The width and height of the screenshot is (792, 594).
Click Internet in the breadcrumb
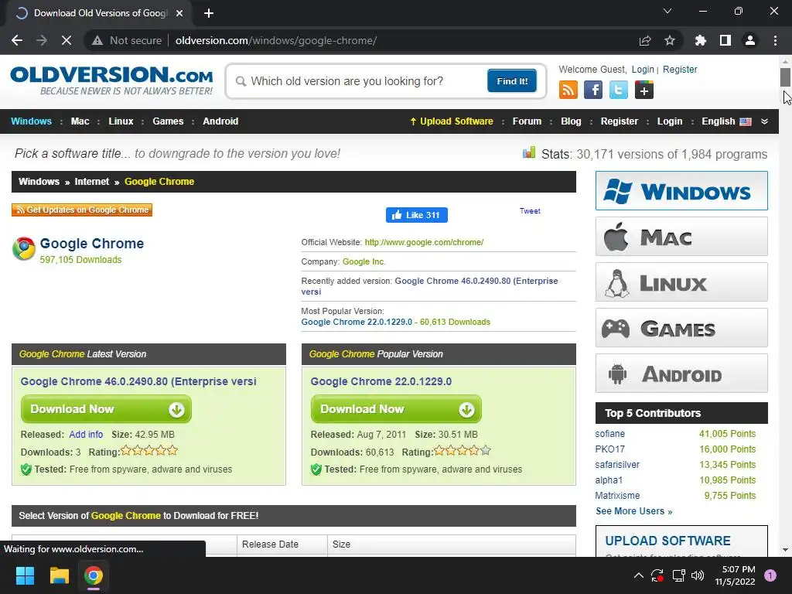(x=92, y=182)
